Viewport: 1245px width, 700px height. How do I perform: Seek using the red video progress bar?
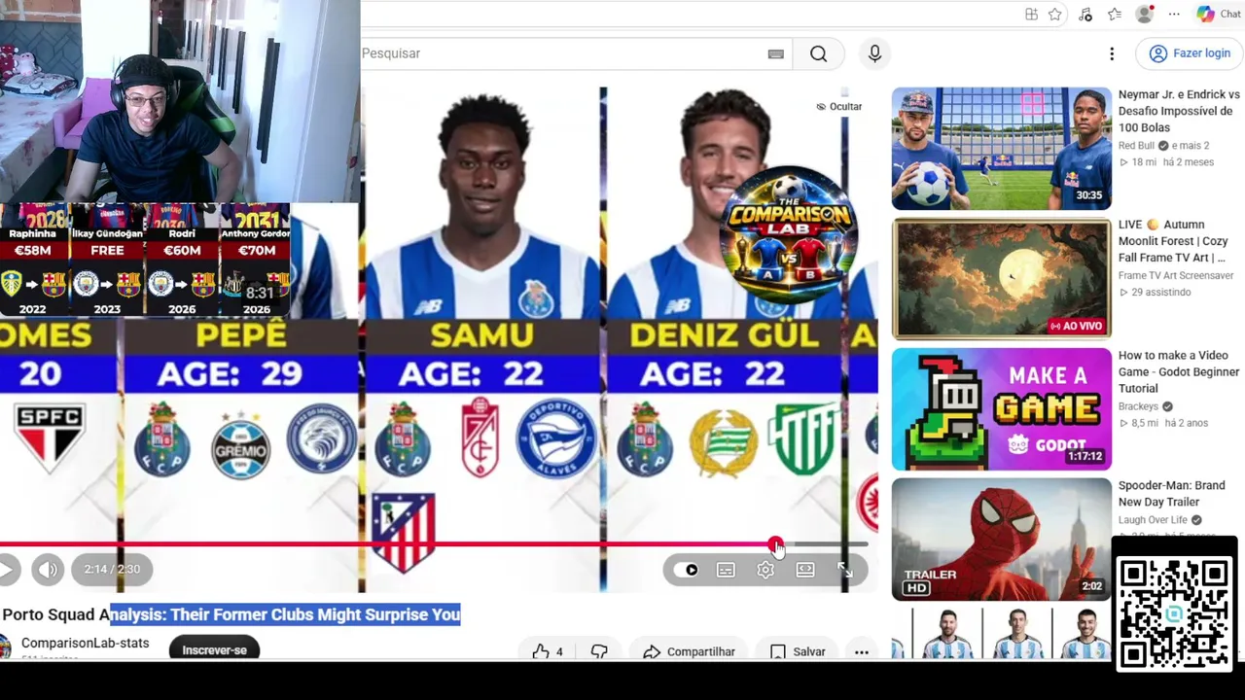434,544
